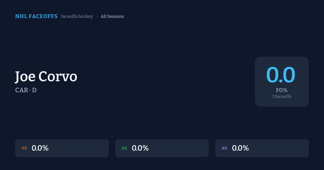Click the 1 faceoffs count text
Image resolution: width=324 pixels, height=170 pixels.
(282, 96)
